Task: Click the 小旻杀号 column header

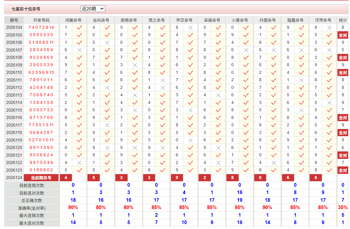Action: pyautogui.click(x=240, y=20)
